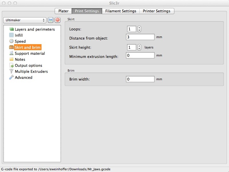Image resolution: width=229 pixels, height=172 pixels.
Task: Click the Minimum extrusion length label
Action: click(x=94, y=56)
